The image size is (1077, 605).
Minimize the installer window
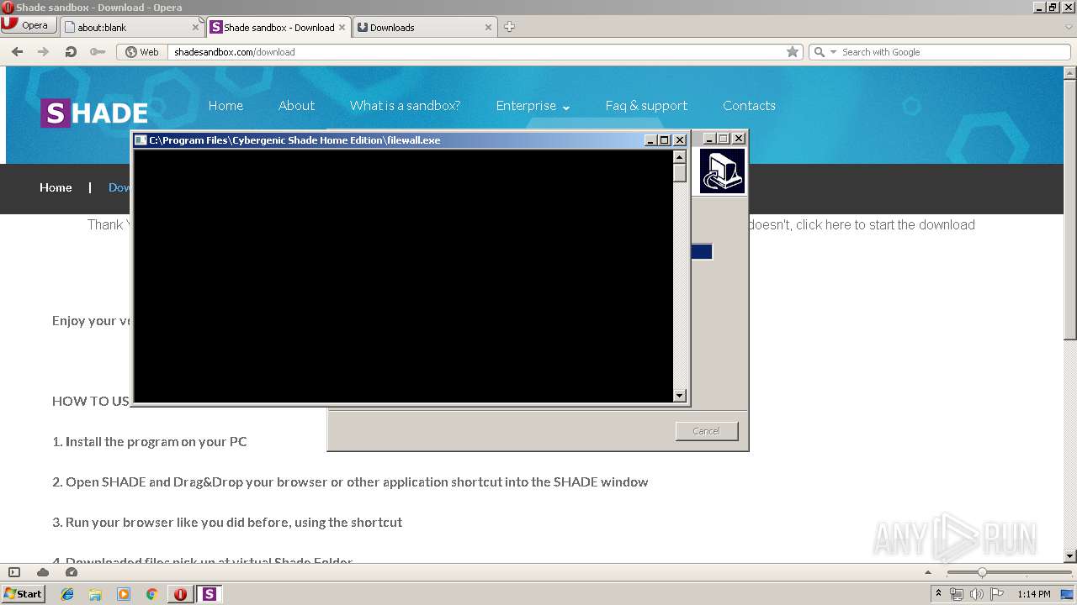(709, 138)
